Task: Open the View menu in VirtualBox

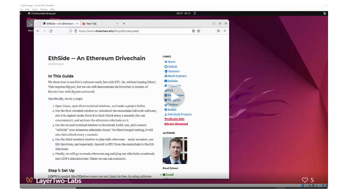Action: pos(27,9)
